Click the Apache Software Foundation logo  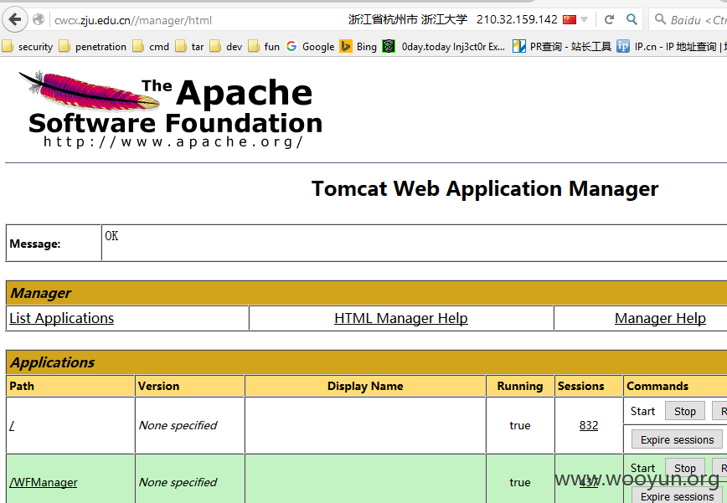[171, 110]
